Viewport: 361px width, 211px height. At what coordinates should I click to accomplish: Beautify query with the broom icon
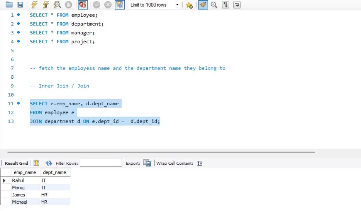coord(203,5)
